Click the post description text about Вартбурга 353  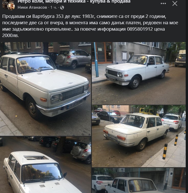[90, 26]
